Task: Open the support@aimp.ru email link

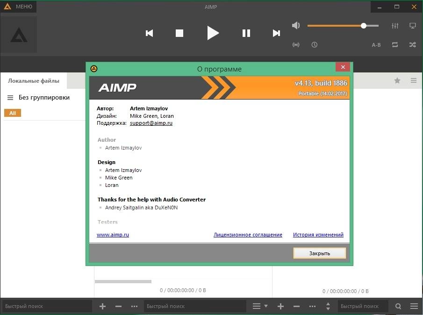Action: [x=151, y=123]
